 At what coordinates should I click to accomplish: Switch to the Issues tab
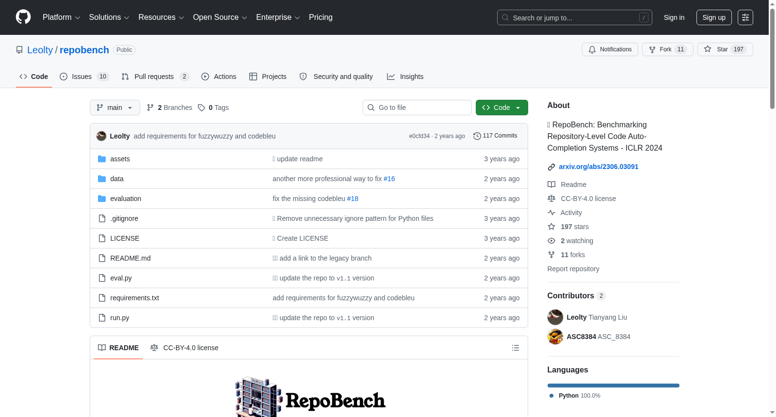click(84, 77)
